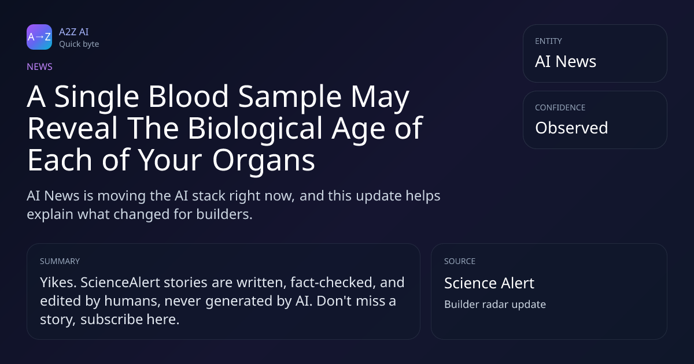
Task: Click the SUMMARY heading label
Action: click(x=60, y=261)
